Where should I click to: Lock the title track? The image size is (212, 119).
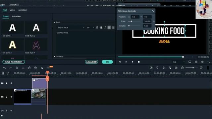coord(7,83)
